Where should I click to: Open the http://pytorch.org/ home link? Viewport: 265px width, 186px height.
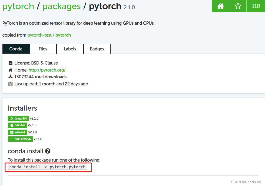tap(47, 70)
